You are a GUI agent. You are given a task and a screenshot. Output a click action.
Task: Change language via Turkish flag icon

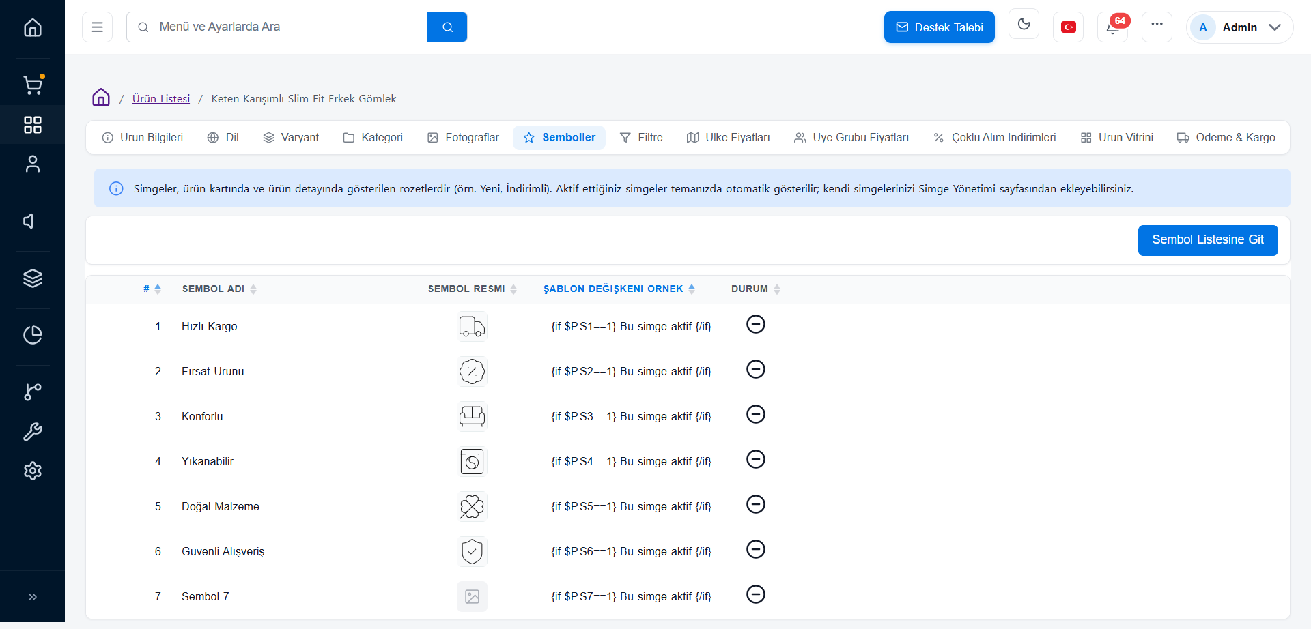pyautogui.click(x=1069, y=27)
